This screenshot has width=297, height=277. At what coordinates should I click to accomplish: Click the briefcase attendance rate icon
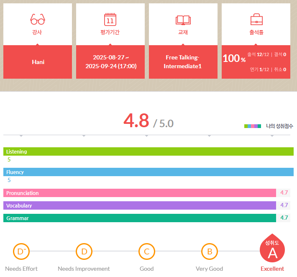[x=256, y=19]
